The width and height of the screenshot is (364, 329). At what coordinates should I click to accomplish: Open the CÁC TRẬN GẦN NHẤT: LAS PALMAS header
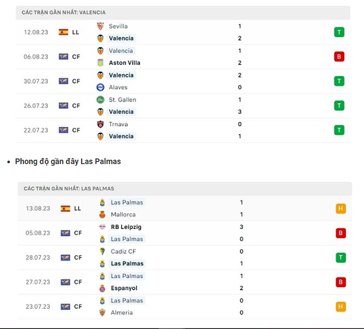(x=68, y=189)
